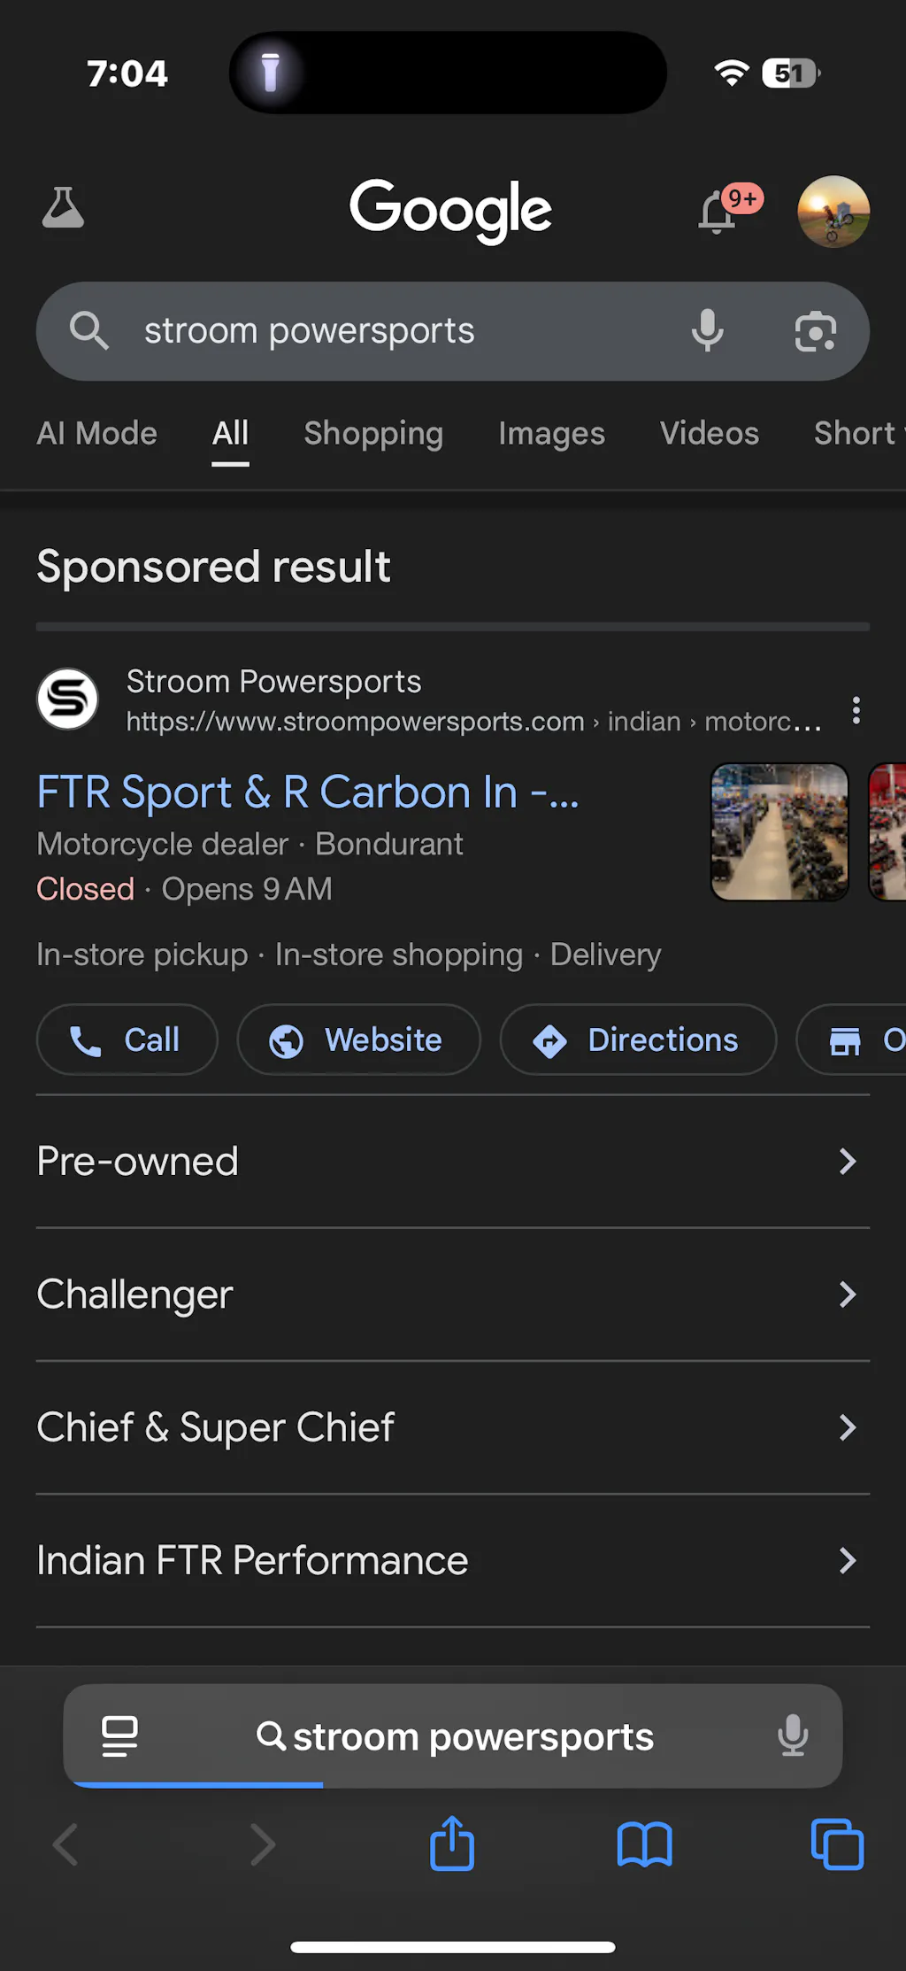Open Safari bookmarks
Image resolution: width=906 pixels, height=1971 pixels.
(x=644, y=1844)
